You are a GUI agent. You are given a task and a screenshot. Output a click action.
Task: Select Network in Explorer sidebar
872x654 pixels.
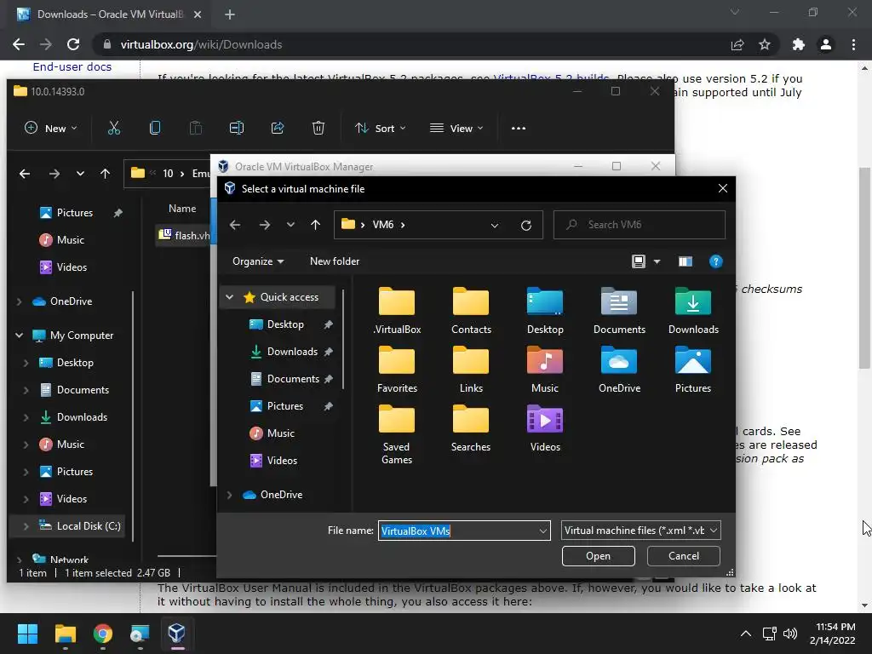[60, 559]
